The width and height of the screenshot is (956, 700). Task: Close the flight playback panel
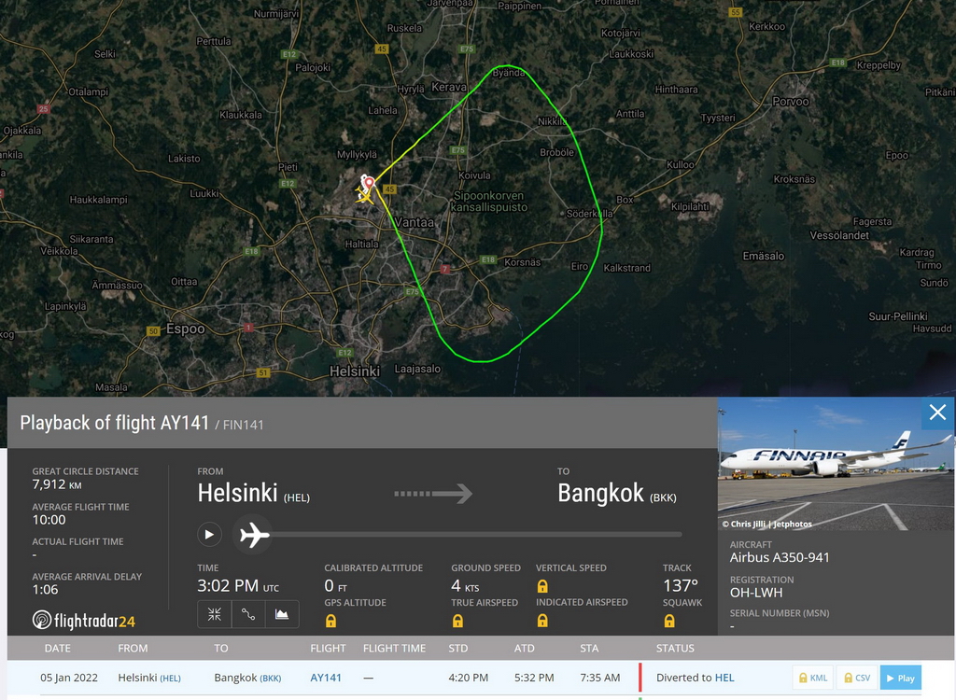click(937, 413)
